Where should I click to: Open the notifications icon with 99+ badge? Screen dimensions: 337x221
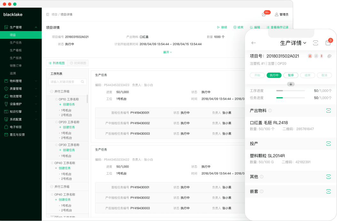point(264,14)
